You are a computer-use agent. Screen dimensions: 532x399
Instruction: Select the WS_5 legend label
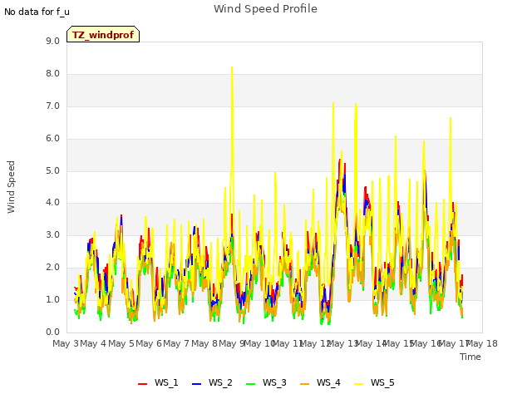pyautogui.click(x=382, y=382)
